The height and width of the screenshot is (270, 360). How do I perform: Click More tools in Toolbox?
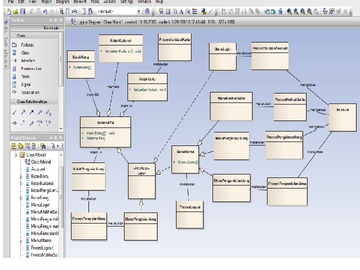pos(51,28)
